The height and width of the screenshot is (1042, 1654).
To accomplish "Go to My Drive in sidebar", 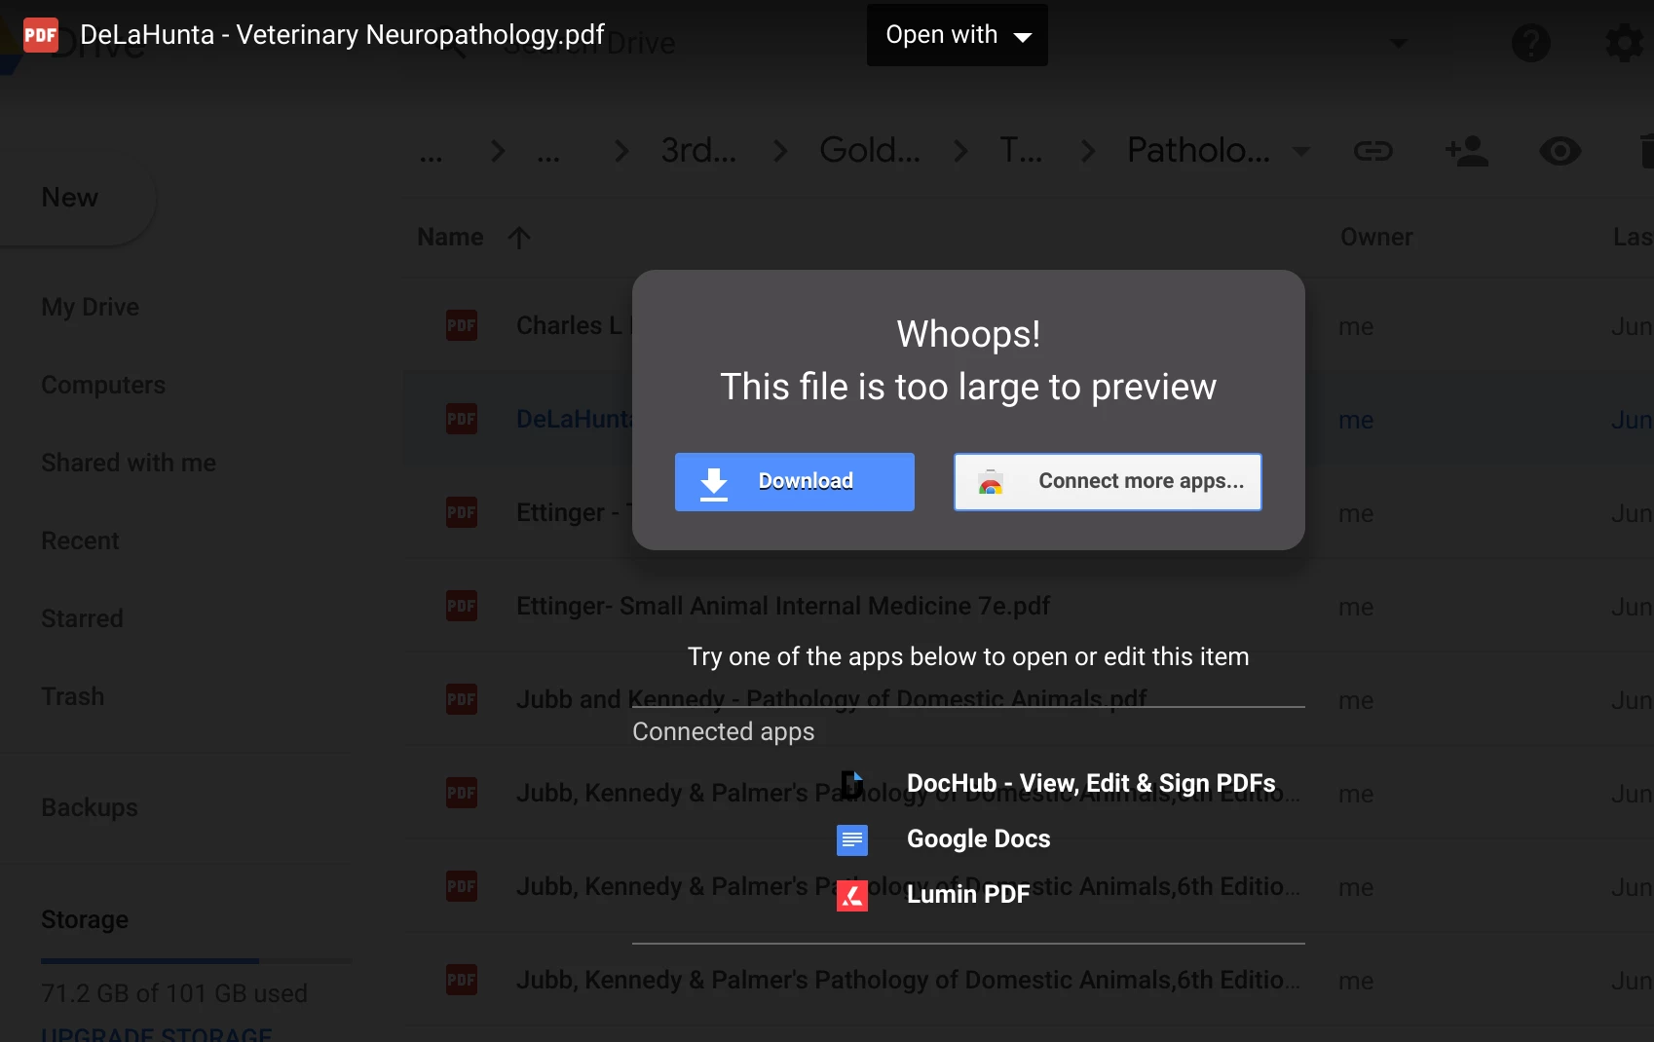I will tap(91, 307).
